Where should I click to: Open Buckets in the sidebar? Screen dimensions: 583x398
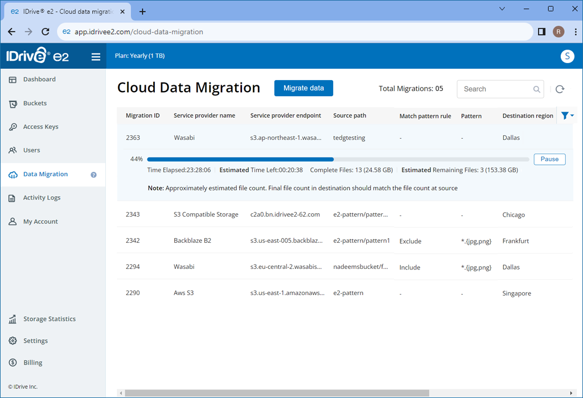click(35, 103)
